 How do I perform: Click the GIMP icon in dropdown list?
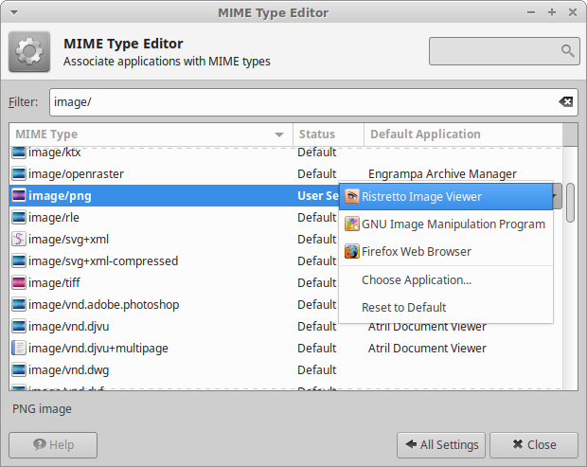352,225
